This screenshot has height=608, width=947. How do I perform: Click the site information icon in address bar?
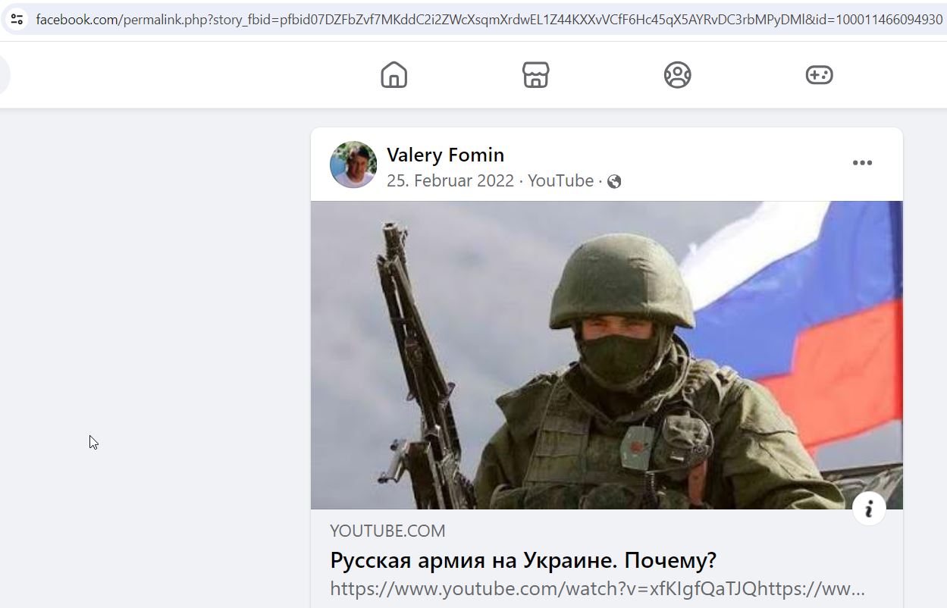tap(17, 19)
